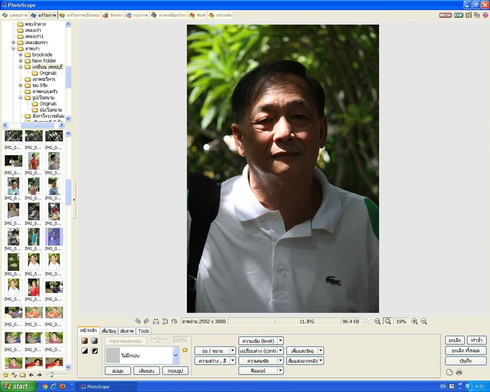Screen dimensions: 490x392
Task: Open the ความเข้ม (level) dropdown arrow
Action: click(281, 341)
